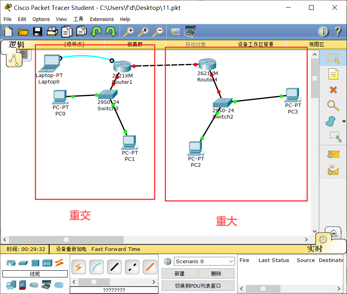Switch to the 逻辑 logical workspace tab
This screenshot has height=294, width=347.
point(16,45)
